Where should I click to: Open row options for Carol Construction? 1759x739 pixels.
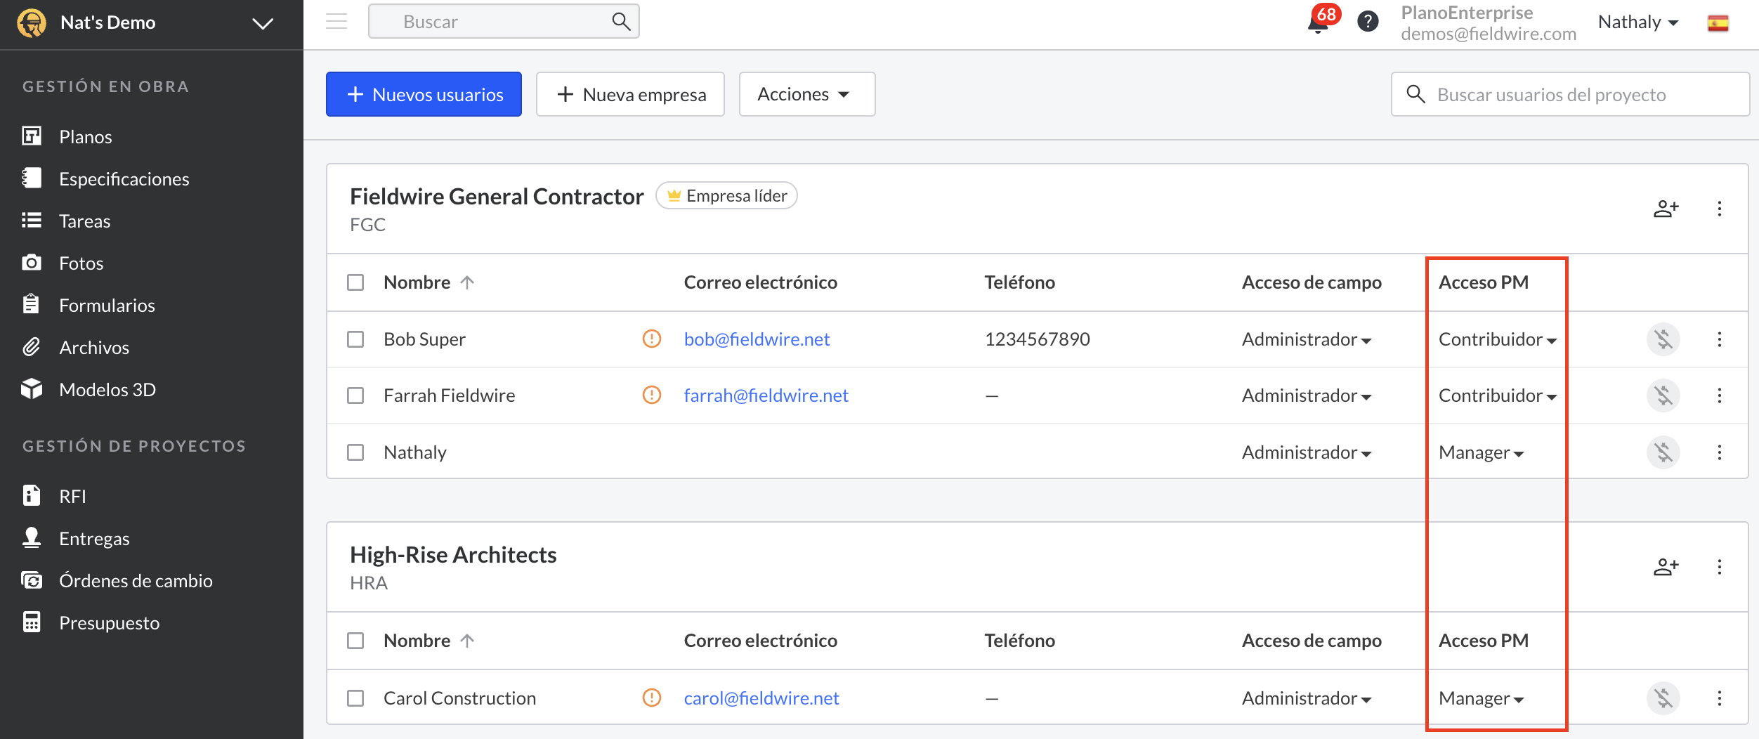point(1719,698)
